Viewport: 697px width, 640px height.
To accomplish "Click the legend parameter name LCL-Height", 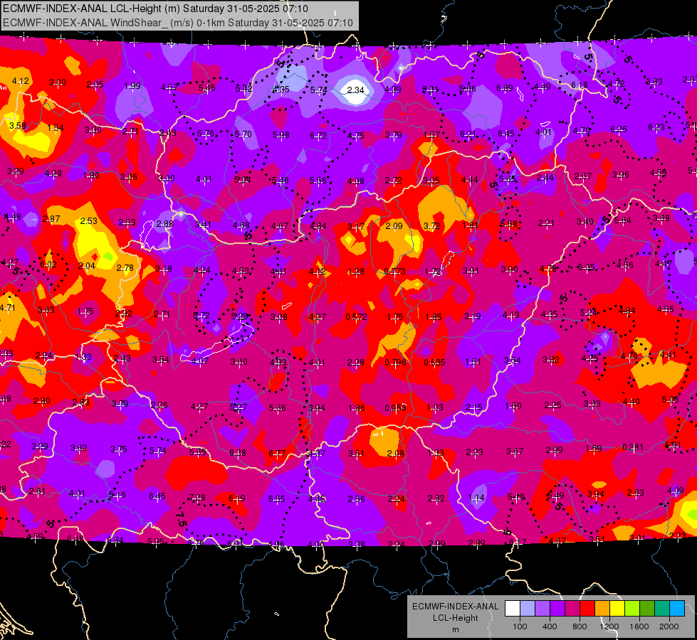I will [455, 618].
